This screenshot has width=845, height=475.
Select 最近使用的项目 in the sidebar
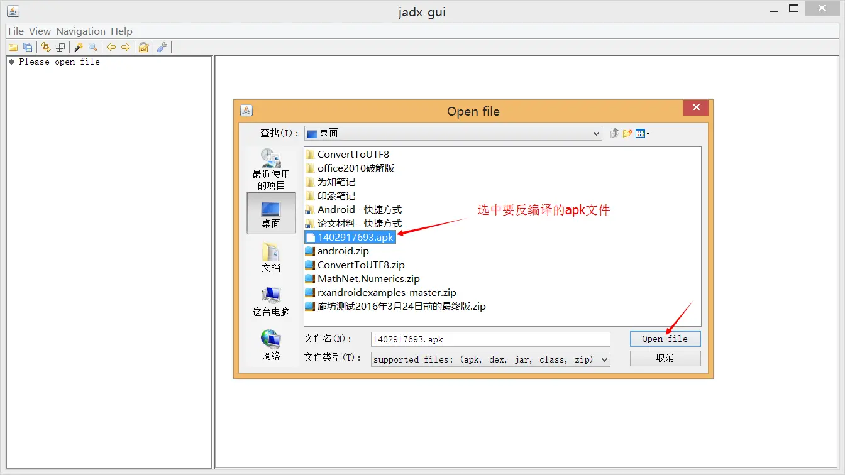click(x=271, y=169)
